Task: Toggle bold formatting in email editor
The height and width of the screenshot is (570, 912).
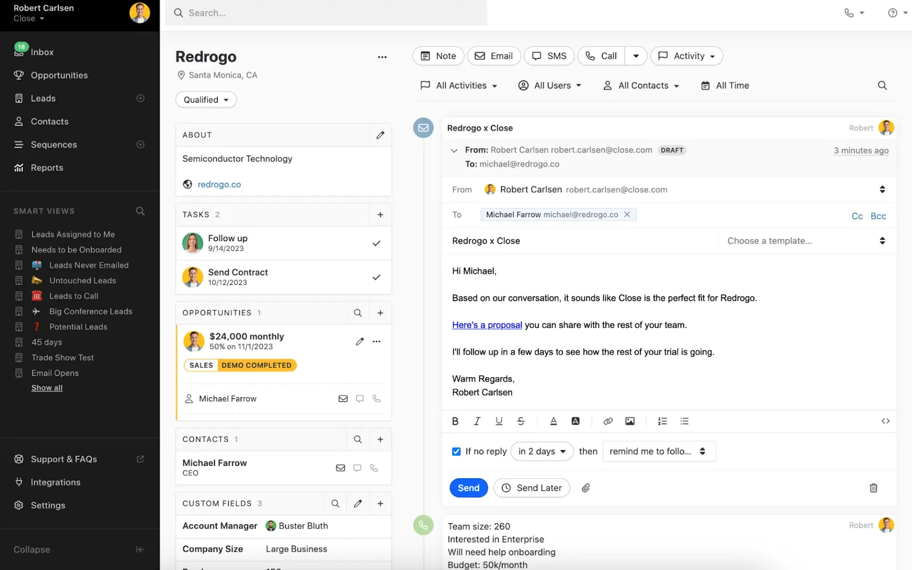Action: (455, 421)
